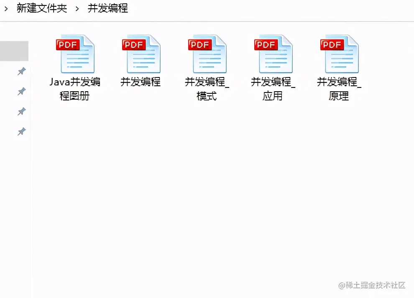Click the third pin icon in the sidebar
Image resolution: width=414 pixels, height=298 pixels.
21,111
